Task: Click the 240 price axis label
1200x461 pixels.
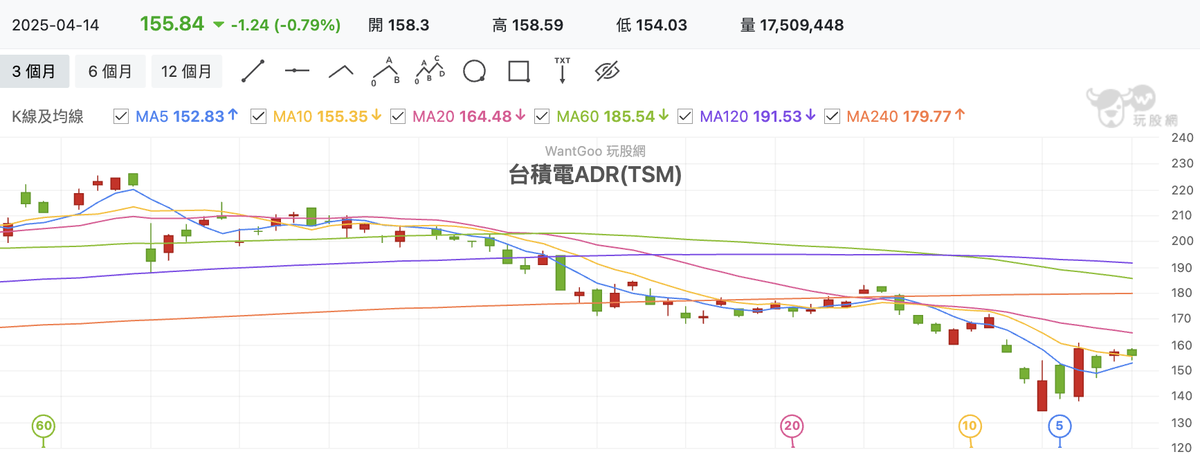Action: click(x=1182, y=138)
